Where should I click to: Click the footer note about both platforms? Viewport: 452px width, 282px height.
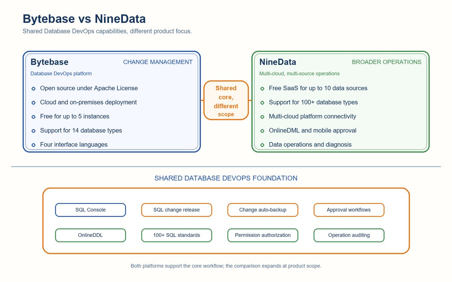click(226, 266)
